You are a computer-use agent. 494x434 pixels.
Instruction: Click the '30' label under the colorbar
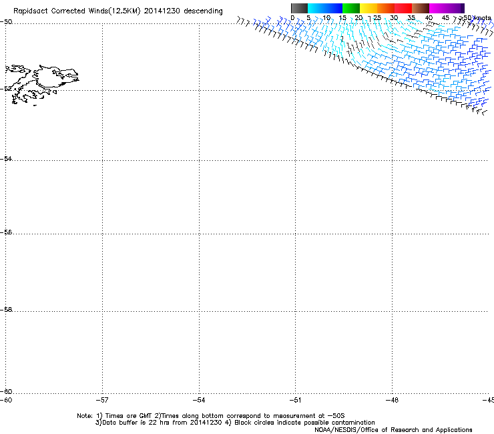(394, 18)
